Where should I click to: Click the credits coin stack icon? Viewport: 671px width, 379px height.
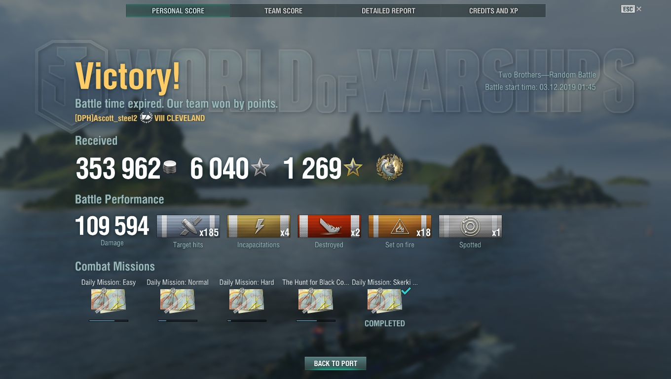click(170, 167)
